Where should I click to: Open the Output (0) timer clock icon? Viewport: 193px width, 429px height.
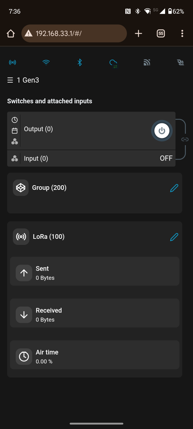click(x=15, y=120)
